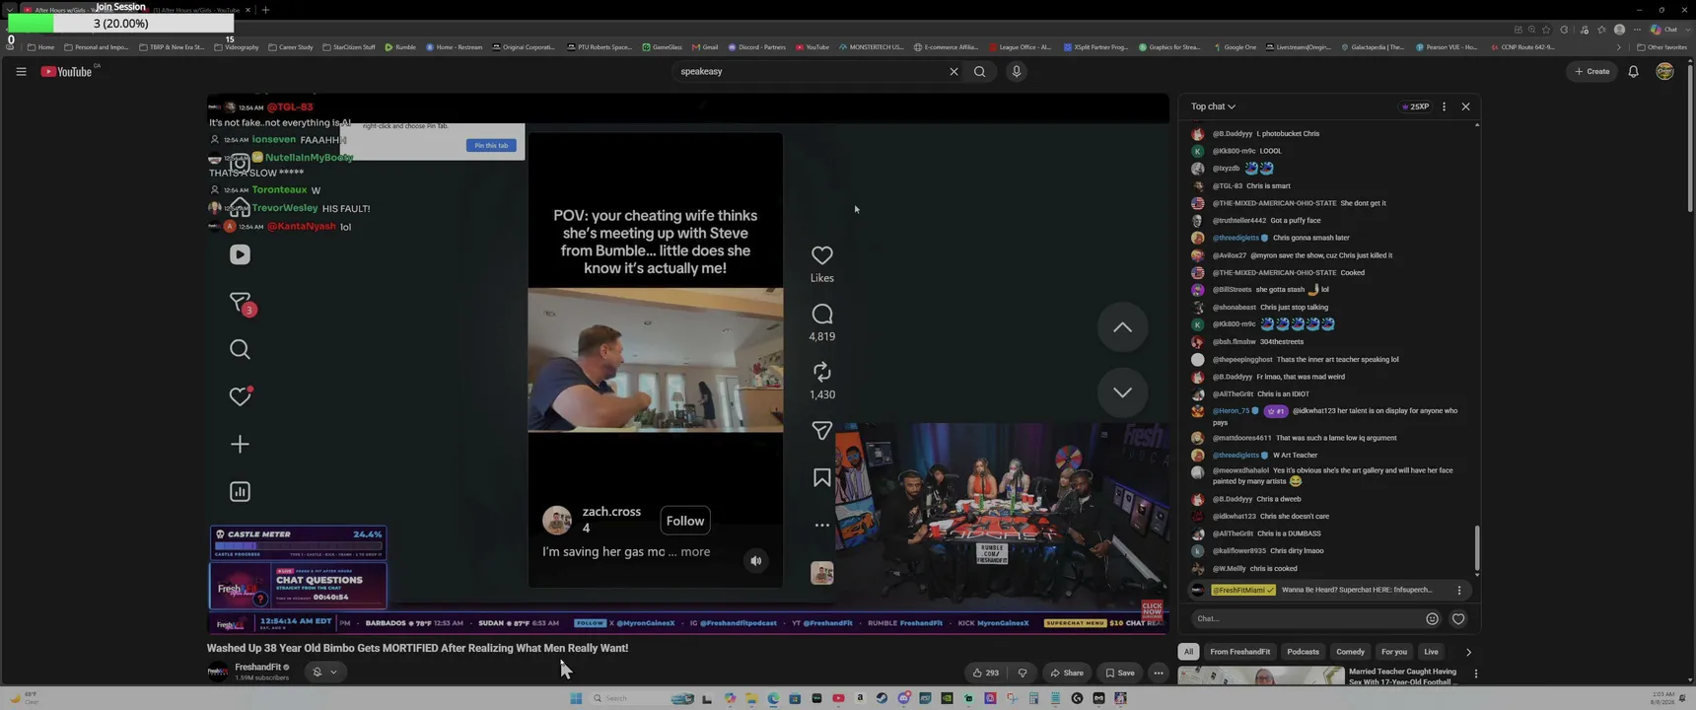Viewport: 1696px width, 710px height.
Task: Open the FreshandFit channel name link
Action: coord(258,668)
